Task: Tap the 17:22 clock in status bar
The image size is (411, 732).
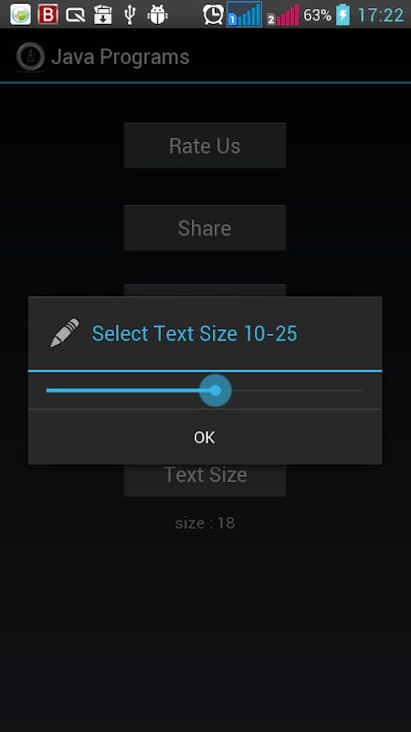Action: (x=380, y=15)
